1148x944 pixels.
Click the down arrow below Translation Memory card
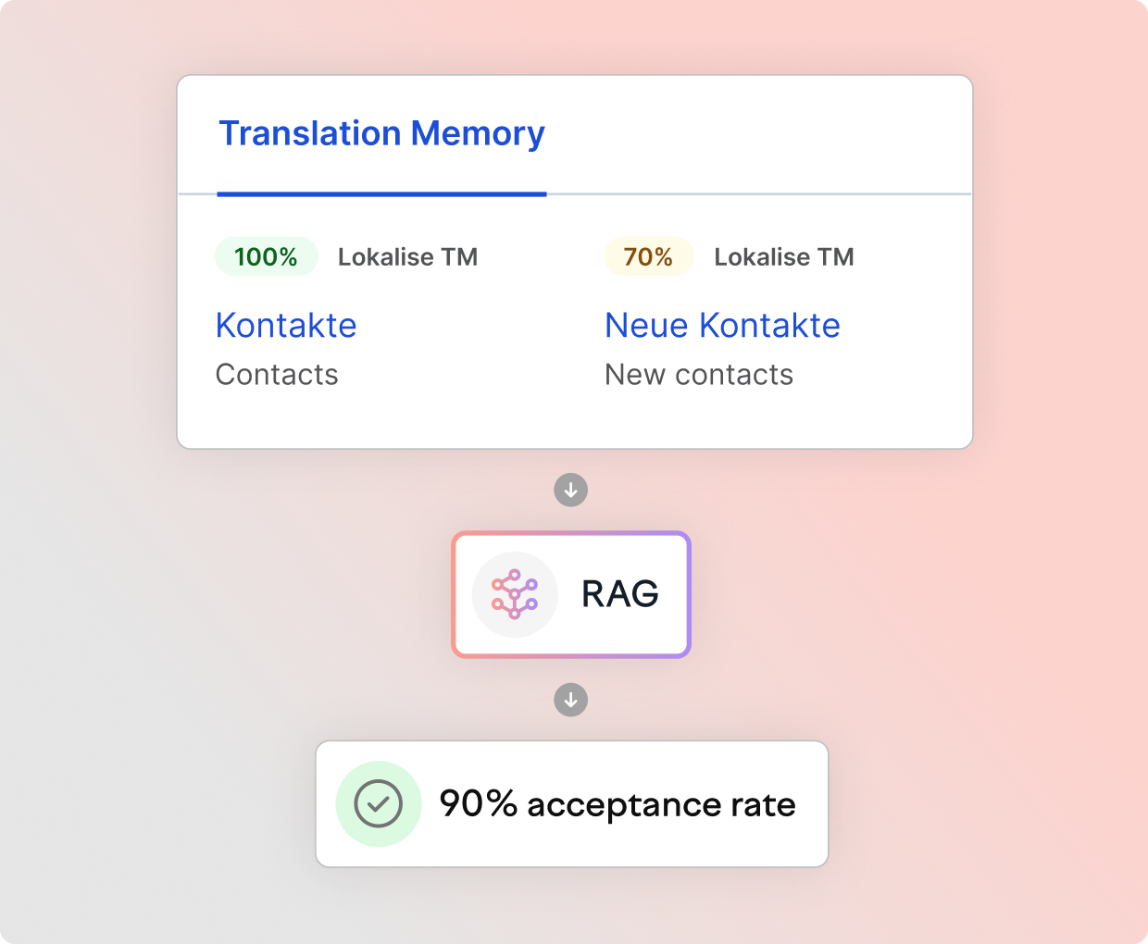571,490
